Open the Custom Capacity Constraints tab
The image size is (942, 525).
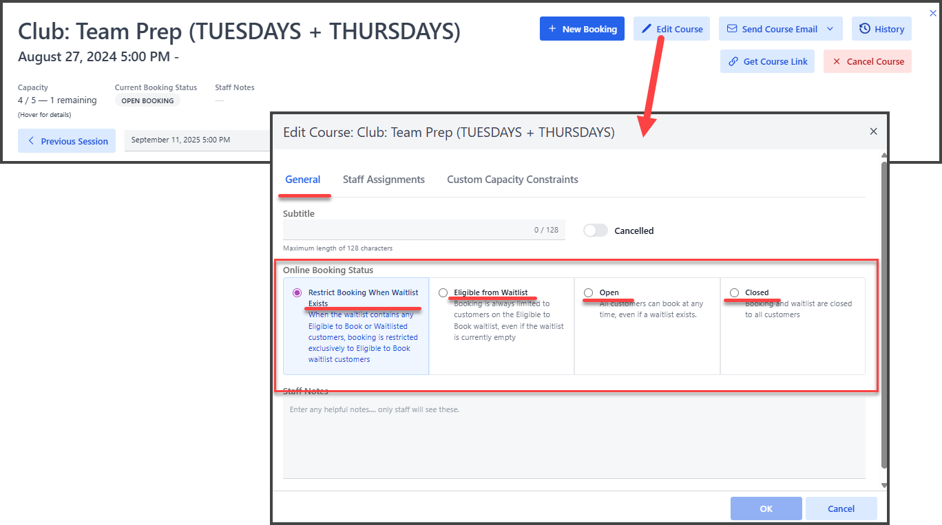click(512, 180)
